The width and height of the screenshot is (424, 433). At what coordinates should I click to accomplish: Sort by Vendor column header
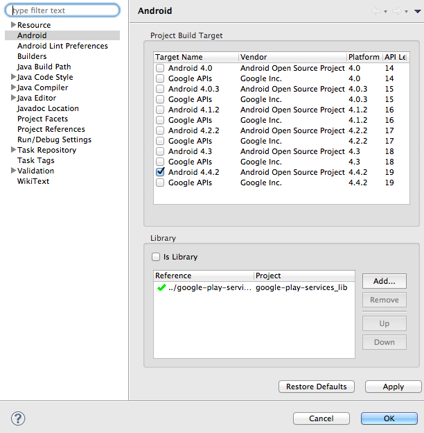(292, 57)
